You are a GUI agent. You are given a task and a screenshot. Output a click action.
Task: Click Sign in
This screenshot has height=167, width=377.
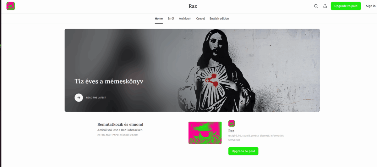tap(371, 6)
